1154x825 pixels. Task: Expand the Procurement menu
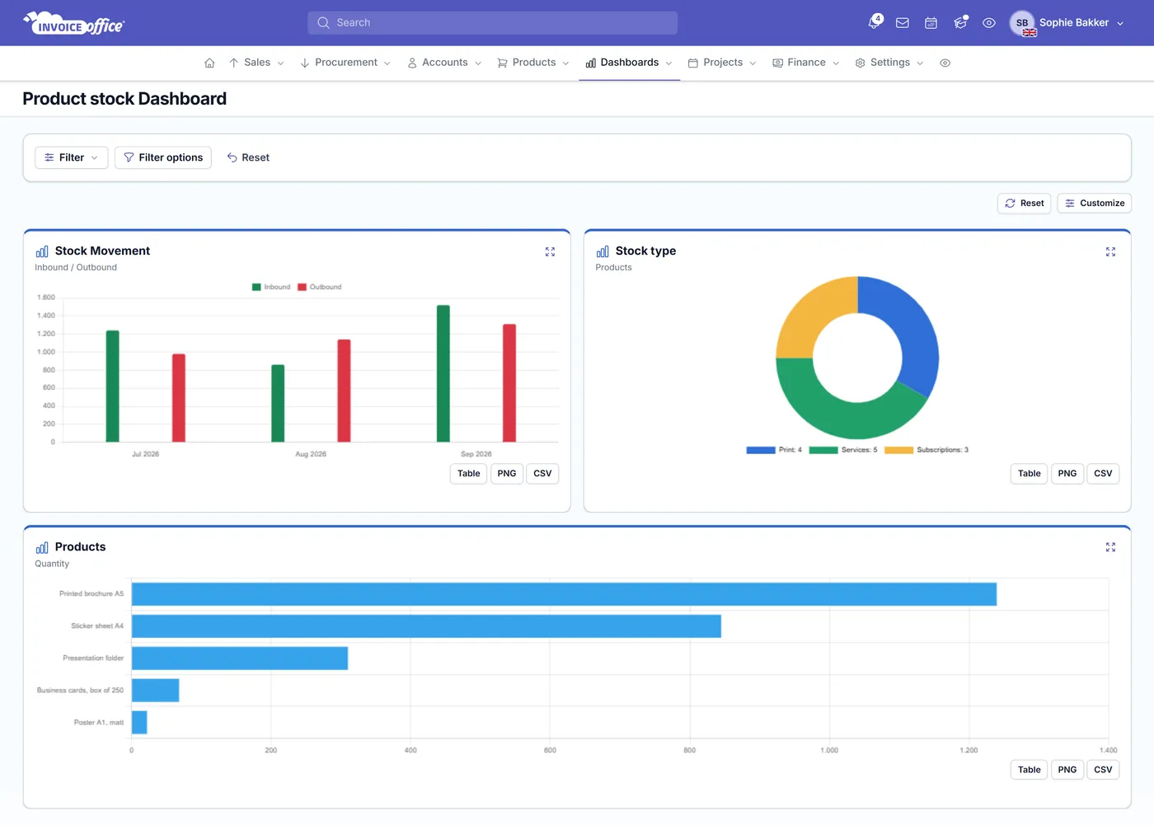pos(345,63)
